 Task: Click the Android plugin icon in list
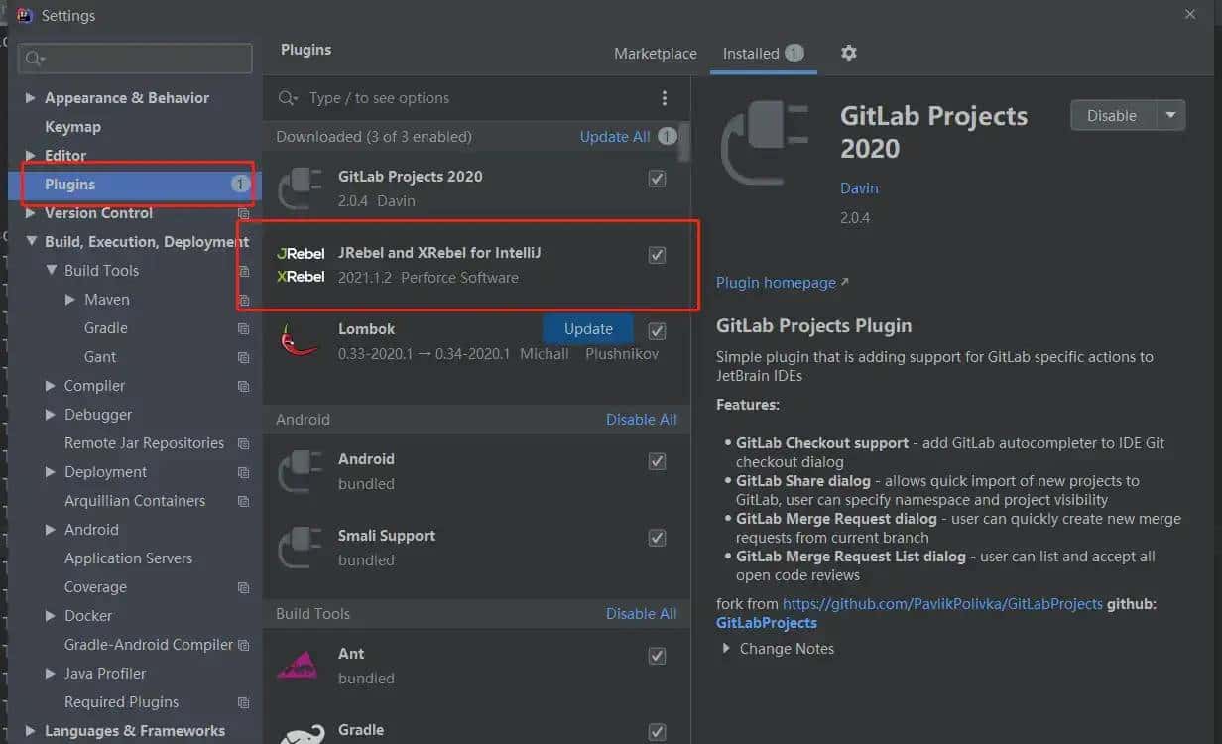tap(301, 471)
